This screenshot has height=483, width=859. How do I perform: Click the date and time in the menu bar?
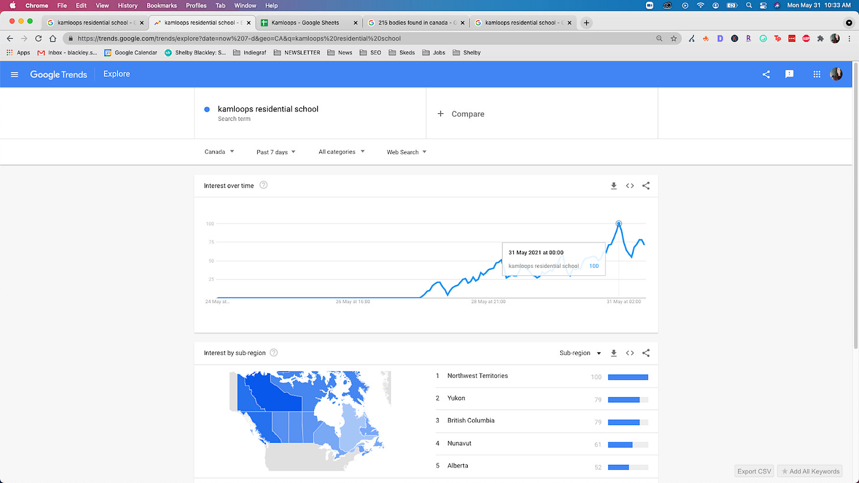click(x=819, y=5)
